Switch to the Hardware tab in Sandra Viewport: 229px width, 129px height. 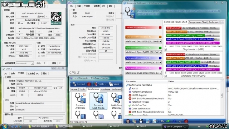[105, 89]
